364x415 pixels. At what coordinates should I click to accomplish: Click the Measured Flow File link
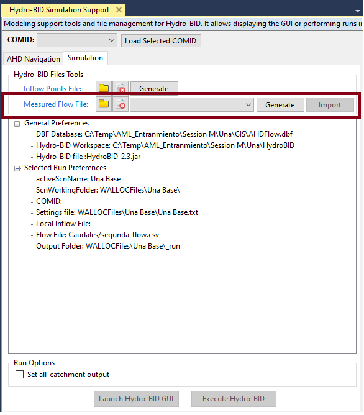tap(56, 104)
